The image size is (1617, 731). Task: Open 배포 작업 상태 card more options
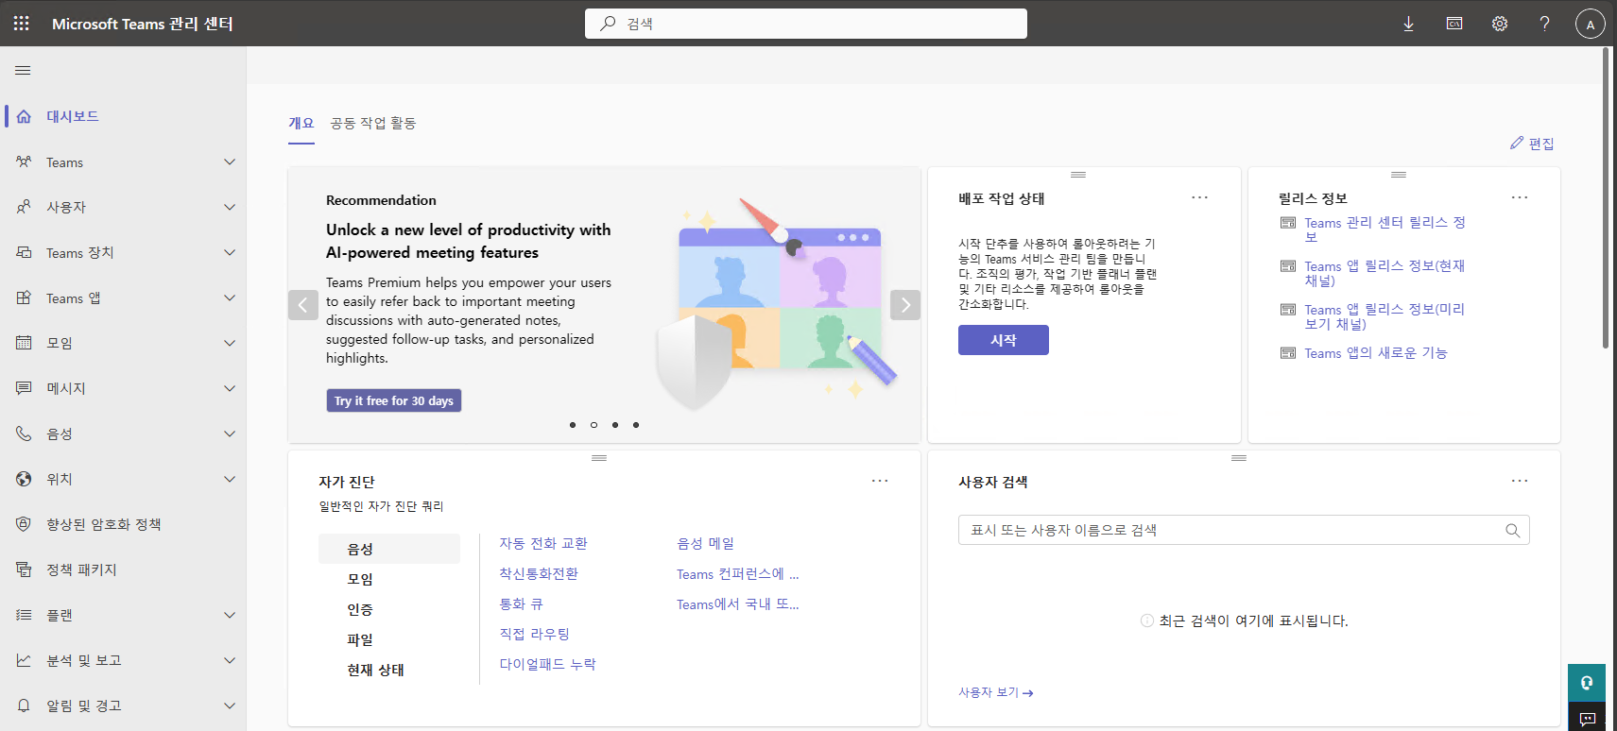pyautogui.click(x=1199, y=197)
